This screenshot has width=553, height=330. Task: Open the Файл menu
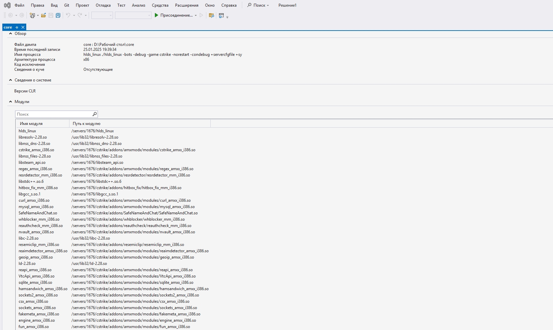pyautogui.click(x=20, y=5)
